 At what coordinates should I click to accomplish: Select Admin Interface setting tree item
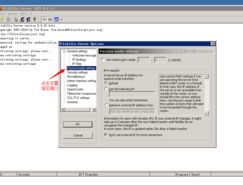click(x=82, y=81)
